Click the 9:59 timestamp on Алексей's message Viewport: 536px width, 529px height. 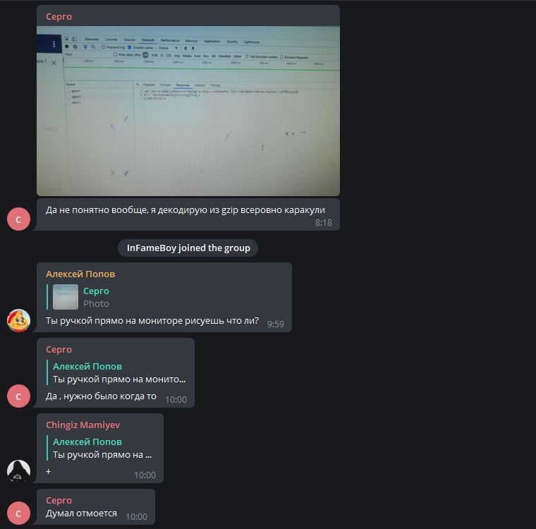276,324
